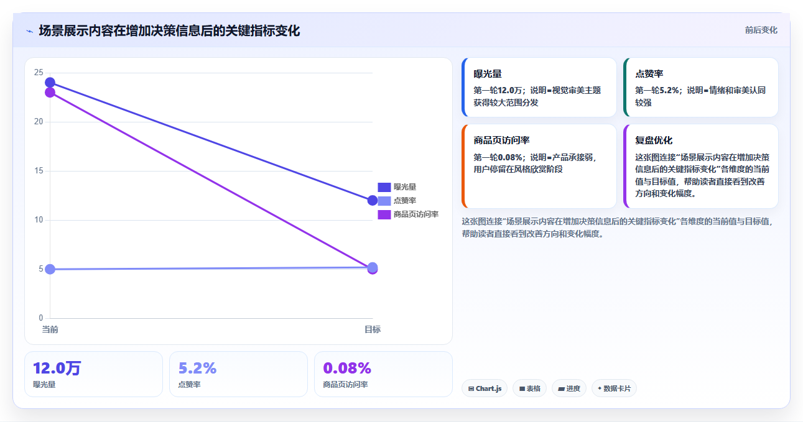Click the 12.0万 stat value
Image resolution: width=803 pixels, height=422 pixels.
[57, 369]
